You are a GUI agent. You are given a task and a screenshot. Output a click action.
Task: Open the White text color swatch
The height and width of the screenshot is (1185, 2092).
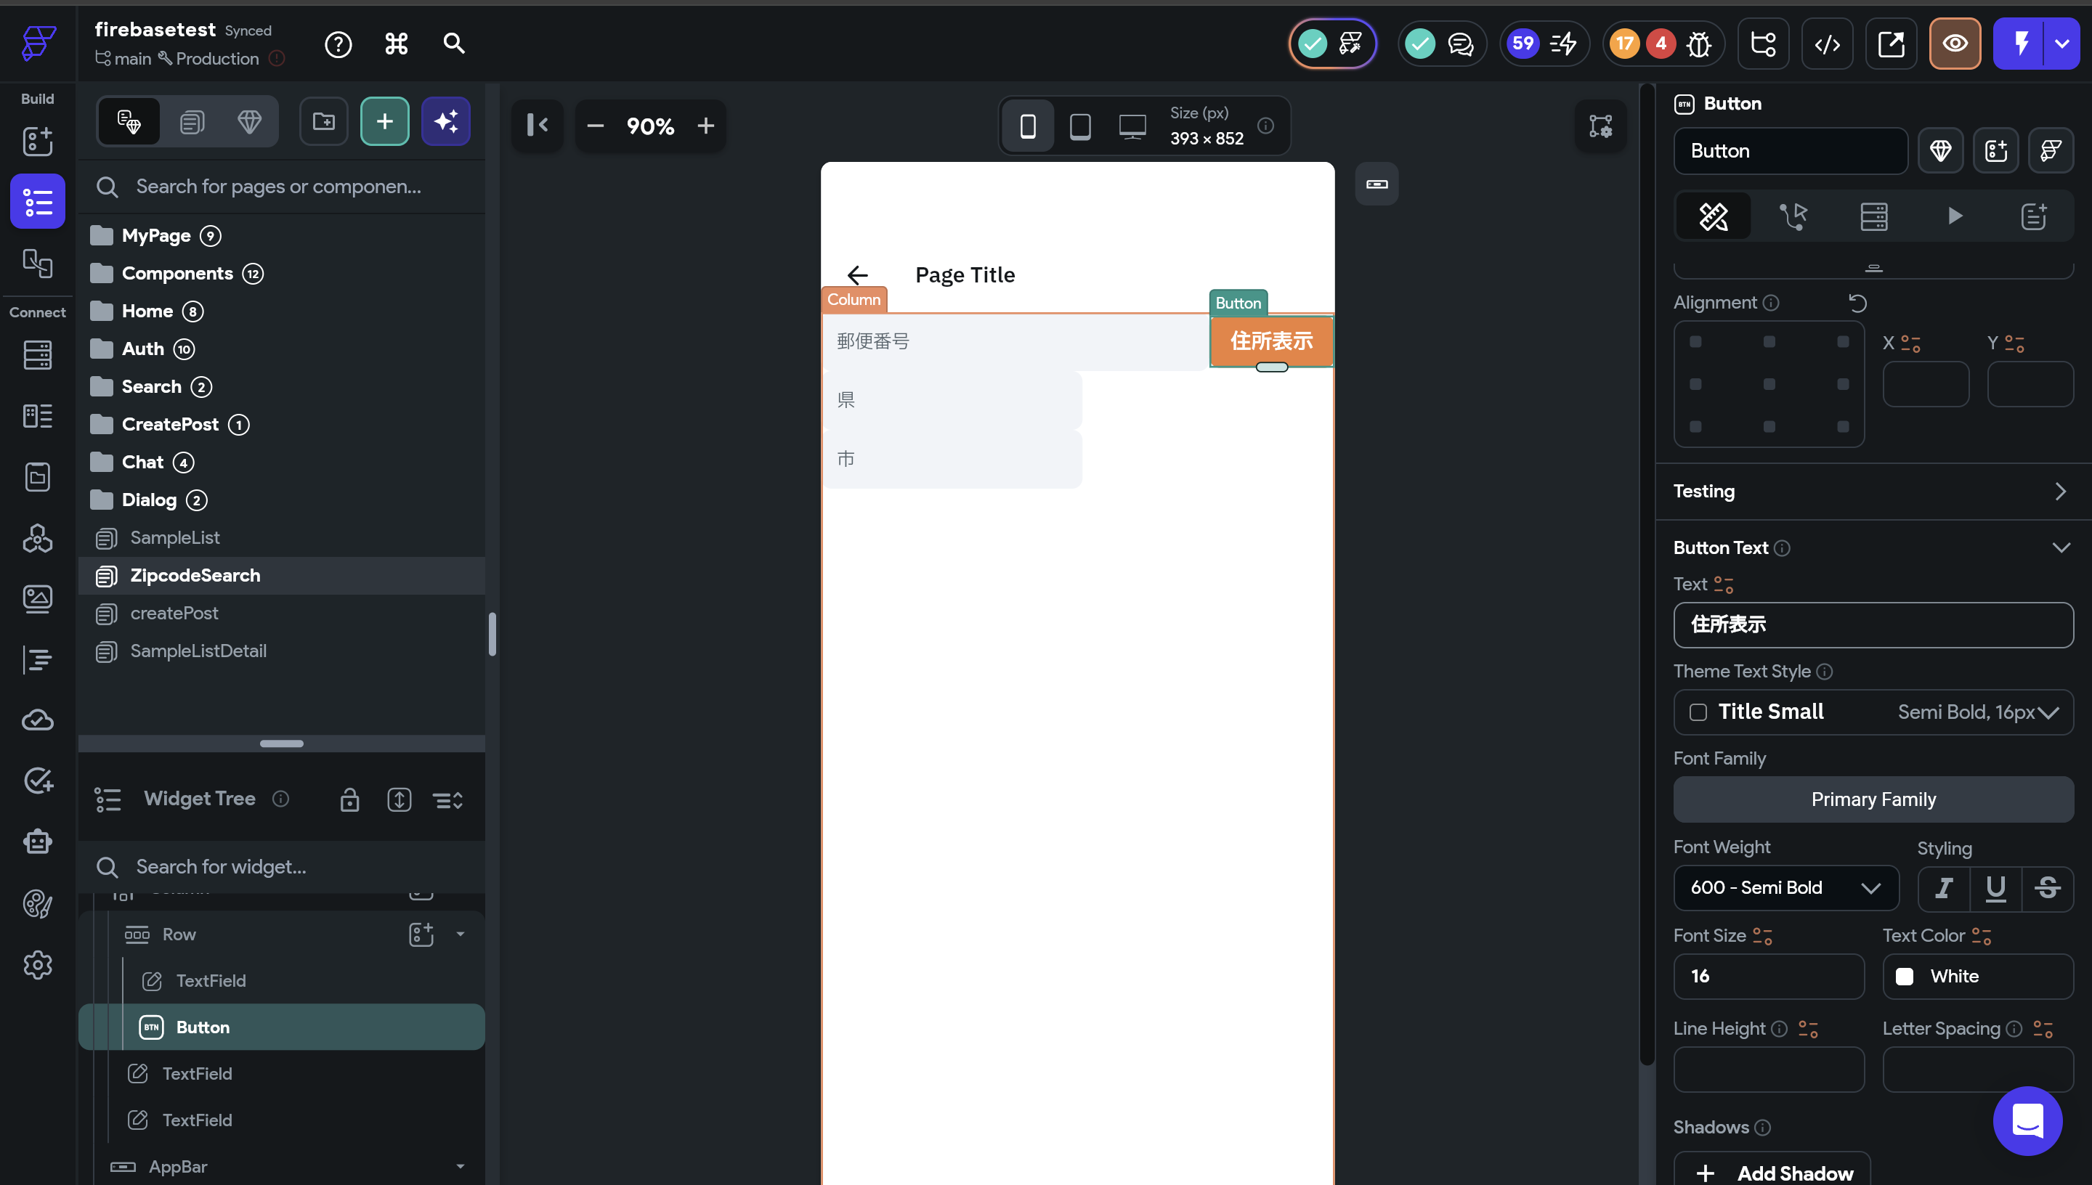click(1904, 977)
